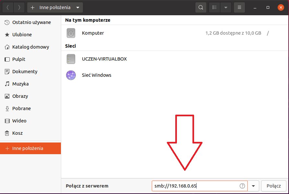Open Katalog domowy from sidebar
289x194 pixels.
coord(30,47)
